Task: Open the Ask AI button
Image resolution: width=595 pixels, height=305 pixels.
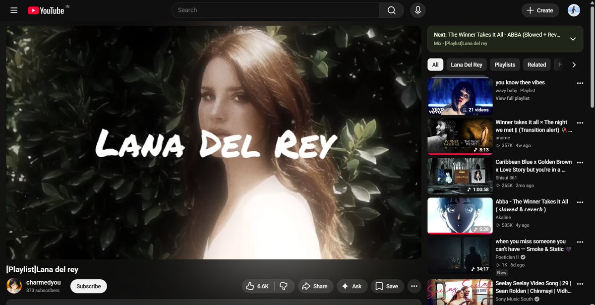Action: (352, 286)
